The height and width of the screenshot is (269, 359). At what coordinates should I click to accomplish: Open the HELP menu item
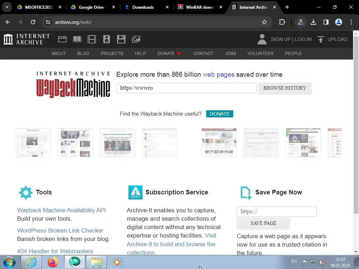(140, 54)
